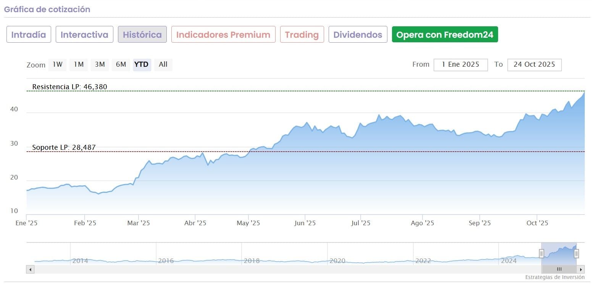Select the YTD zoom option
This screenshot has height=287, width=592.
coord(142,65)
